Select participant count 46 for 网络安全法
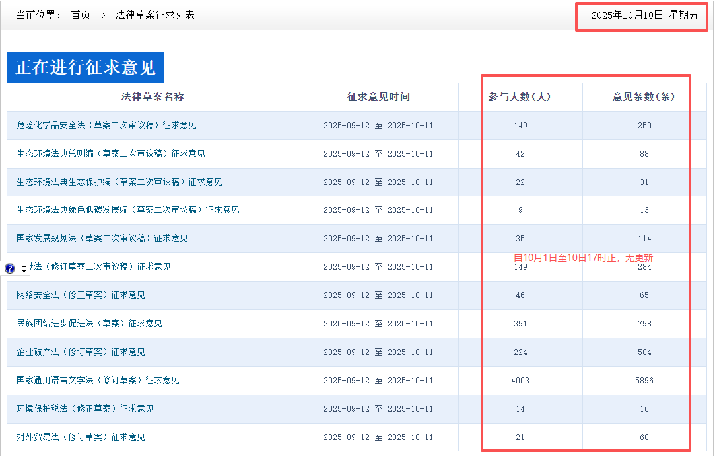This screenshot has width=715, height=456. point(520,295)
